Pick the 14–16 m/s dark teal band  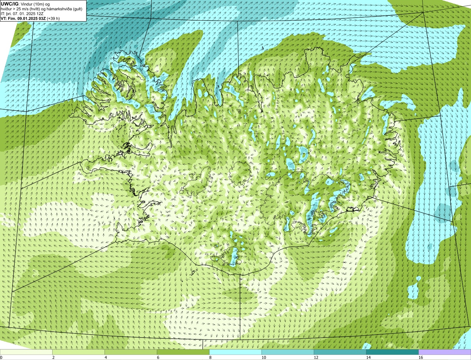point(393,352)
